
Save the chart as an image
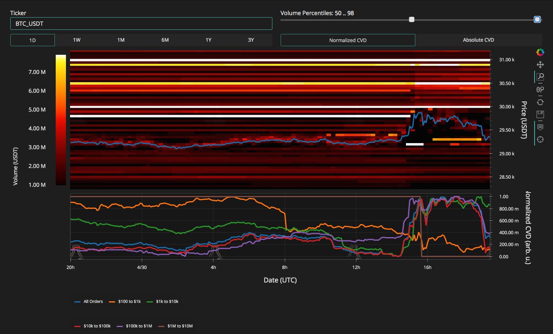540,114
